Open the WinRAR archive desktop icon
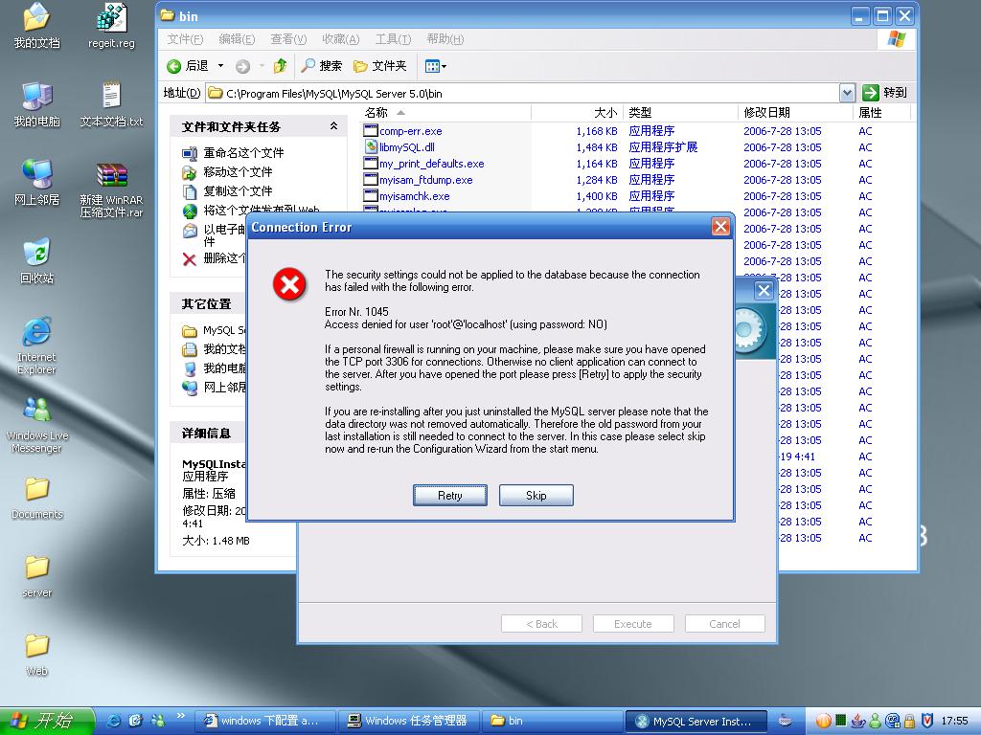The height and width of the screenshot is (735, 981). point(111,189)
